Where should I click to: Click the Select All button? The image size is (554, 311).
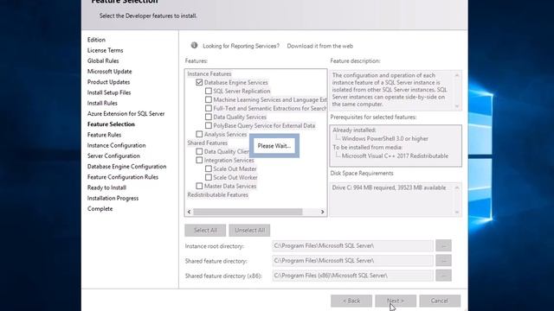tap(205, 231)
